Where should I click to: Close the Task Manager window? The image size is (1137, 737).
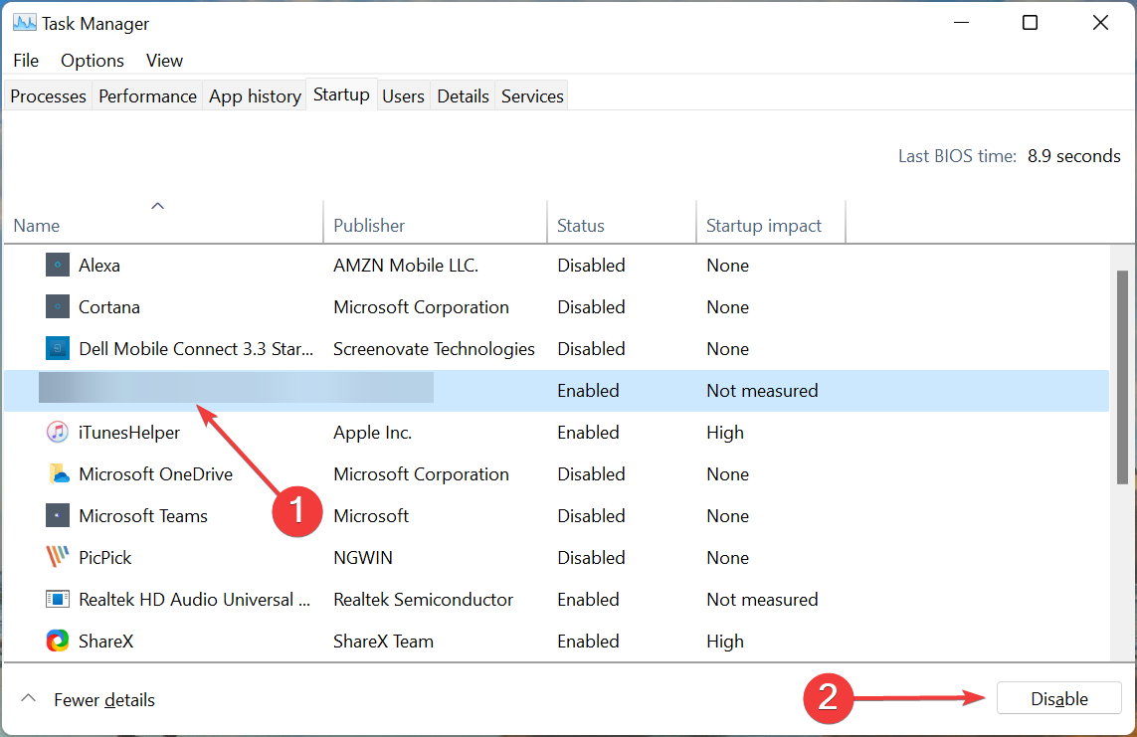coord(1100,23)
